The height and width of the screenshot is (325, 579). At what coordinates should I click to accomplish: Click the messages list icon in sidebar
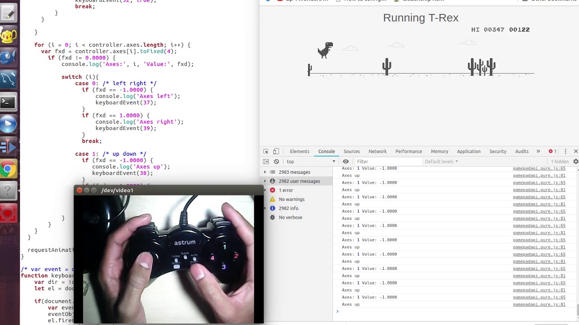pos(272,172)
